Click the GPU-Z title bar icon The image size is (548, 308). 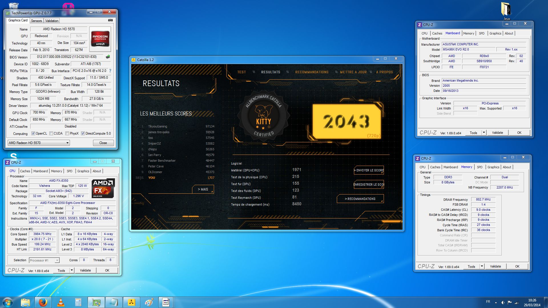(8, 13)
